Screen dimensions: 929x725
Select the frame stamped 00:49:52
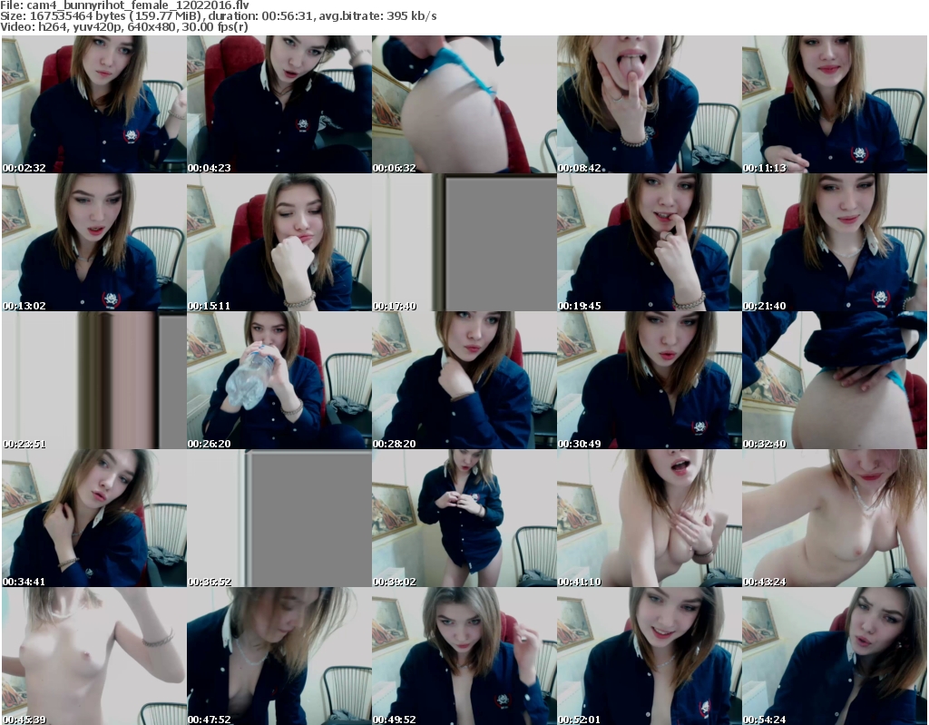point(464,656)
